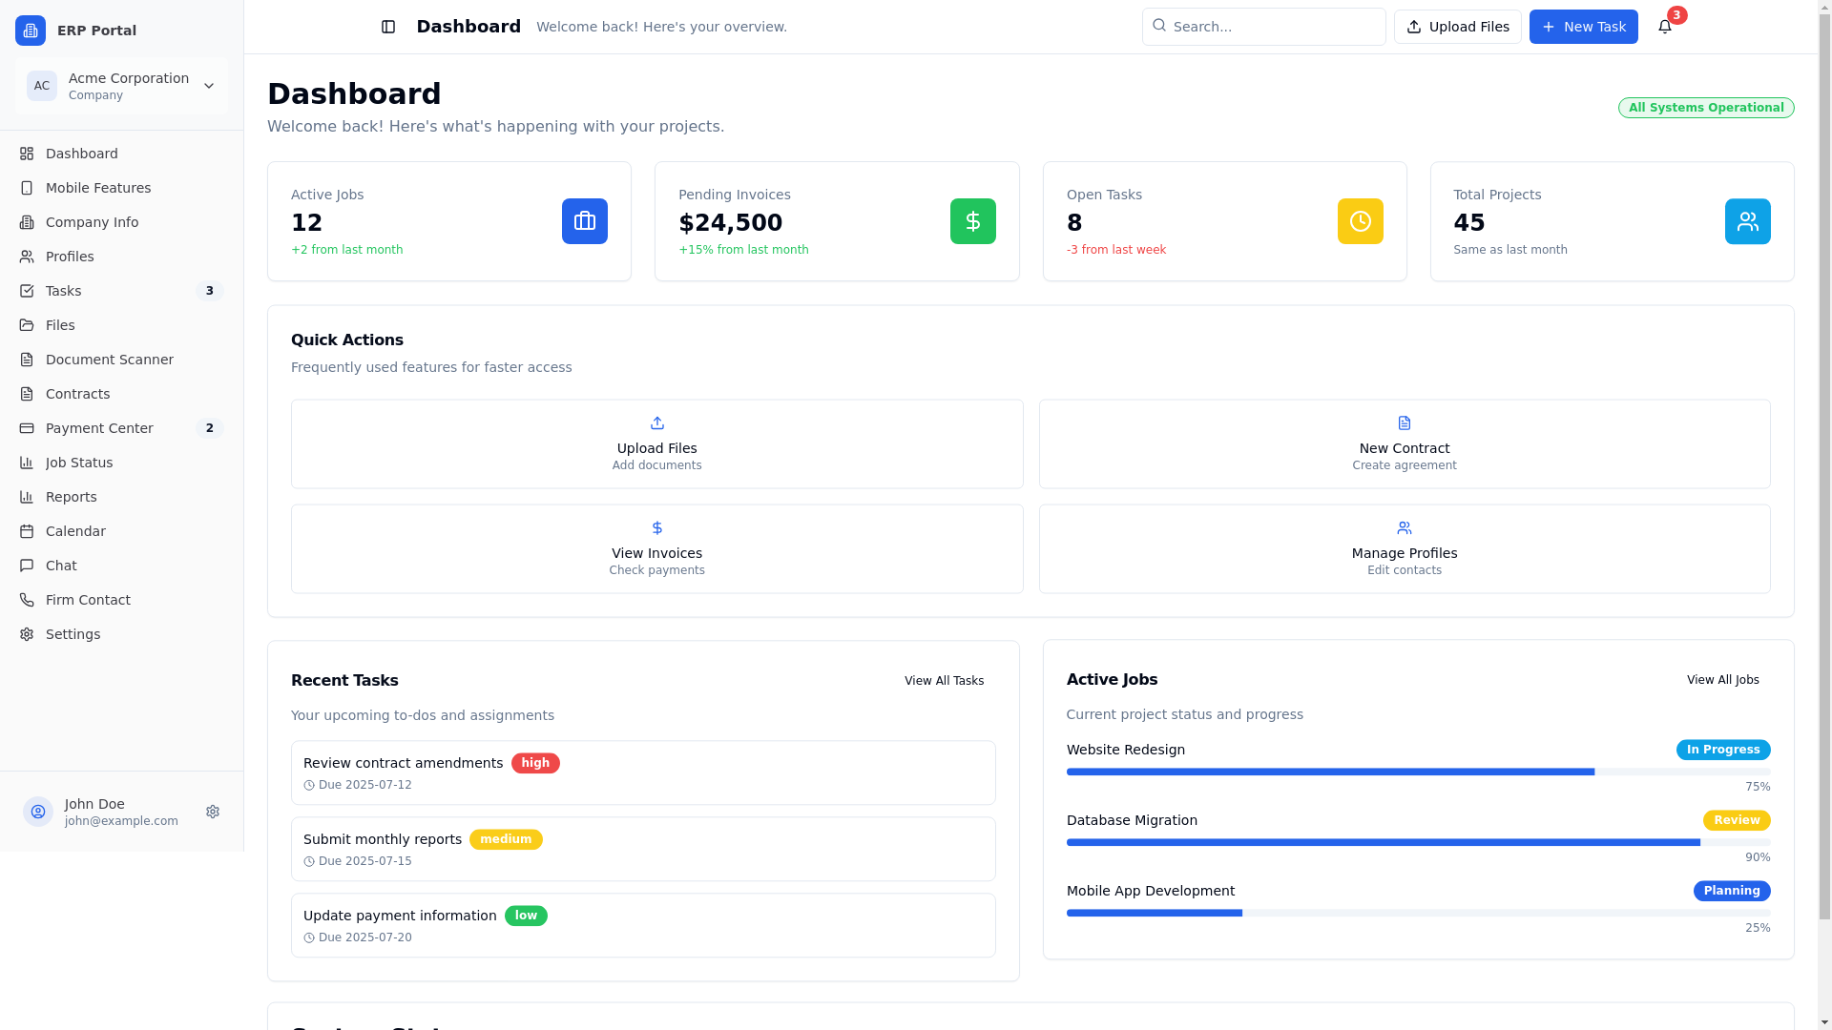Click the Settings gear icon in sidebar
The image size is (1832, 1030).
point(27,634)
